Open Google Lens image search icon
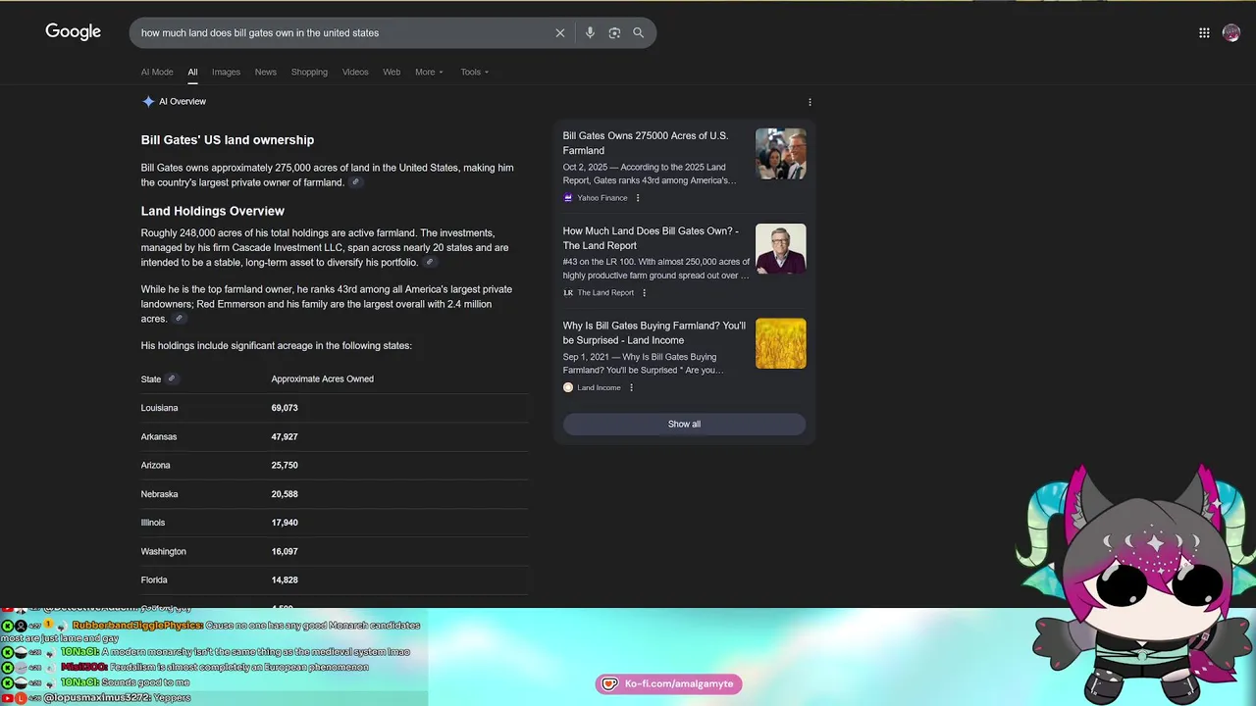The height and width of the screenshot is (706, 1256). pyautogui.click(x=614, y=32)
